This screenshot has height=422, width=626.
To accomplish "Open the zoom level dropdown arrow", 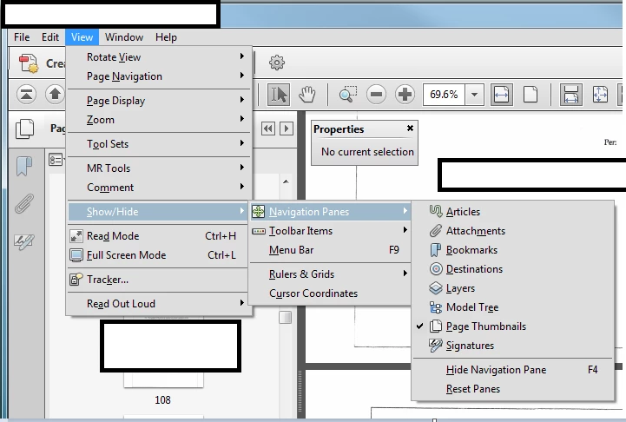I will tap(474, 95).
